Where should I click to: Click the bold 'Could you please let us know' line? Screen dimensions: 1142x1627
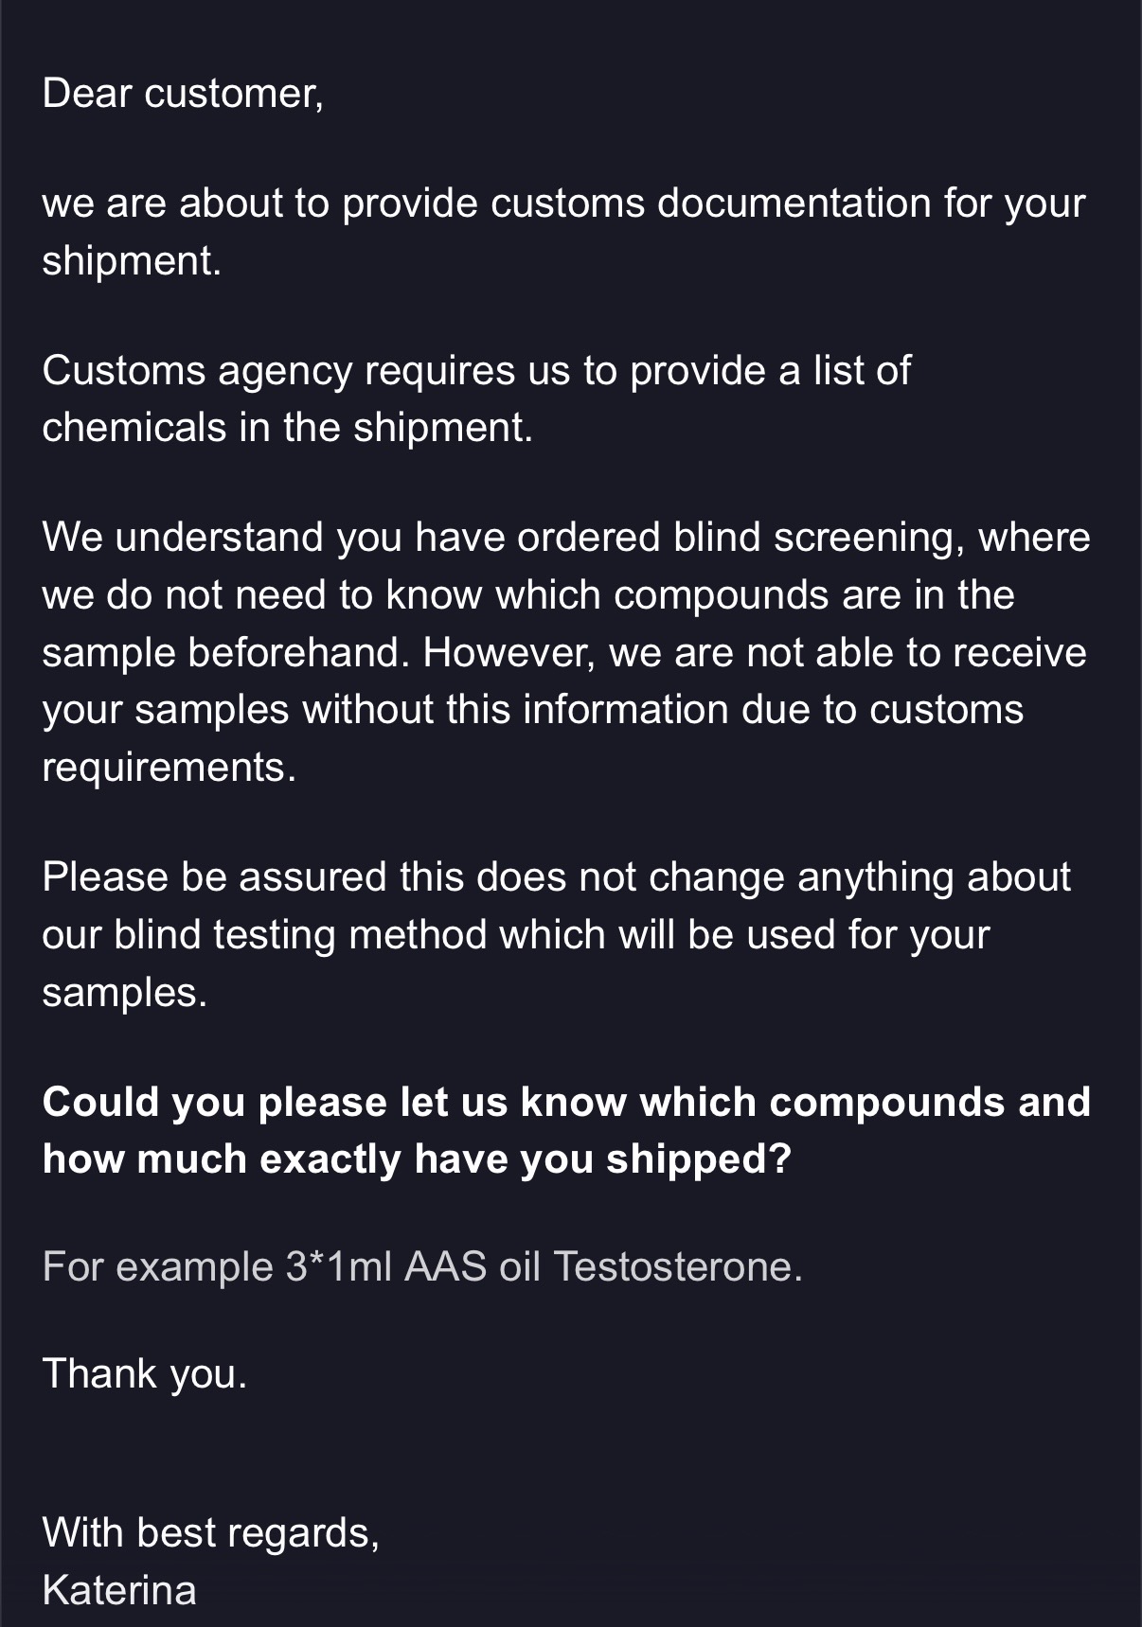tap(566, 1102)
